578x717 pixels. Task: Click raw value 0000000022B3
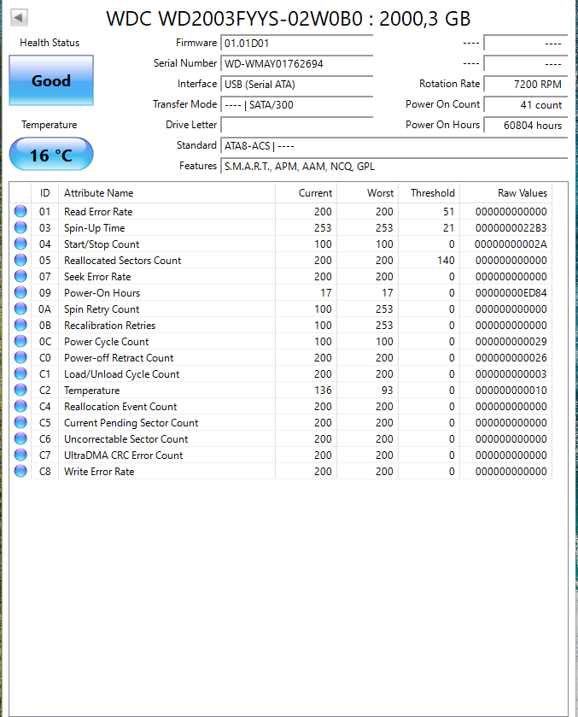point(511,227)
